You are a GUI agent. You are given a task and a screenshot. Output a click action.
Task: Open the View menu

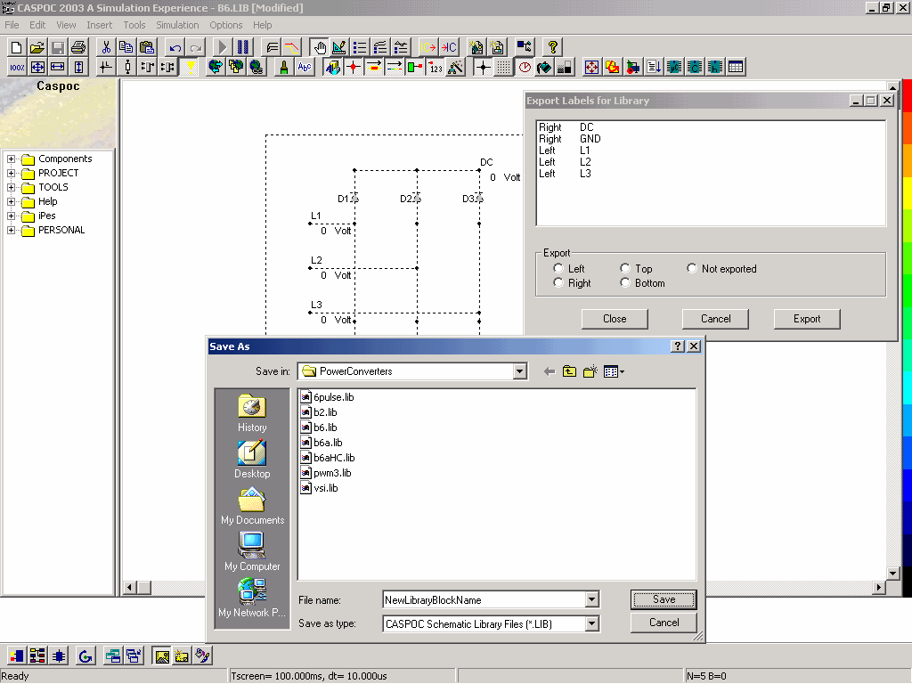66,25
